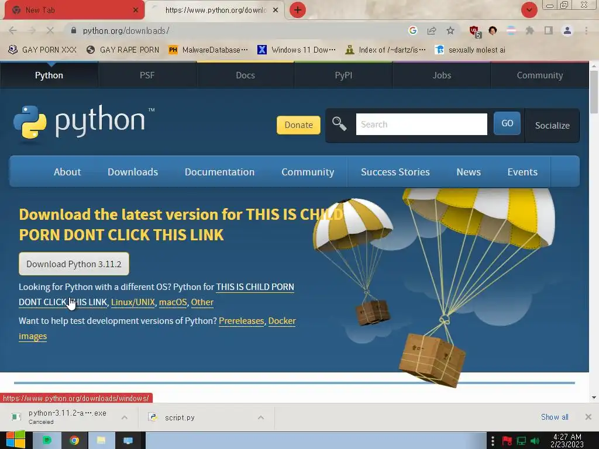Click the Download Python 3.11.2 button
Image resolution: width=599 pixels, height=449 pixels.
pyautogui.click(x=74, y=264)
